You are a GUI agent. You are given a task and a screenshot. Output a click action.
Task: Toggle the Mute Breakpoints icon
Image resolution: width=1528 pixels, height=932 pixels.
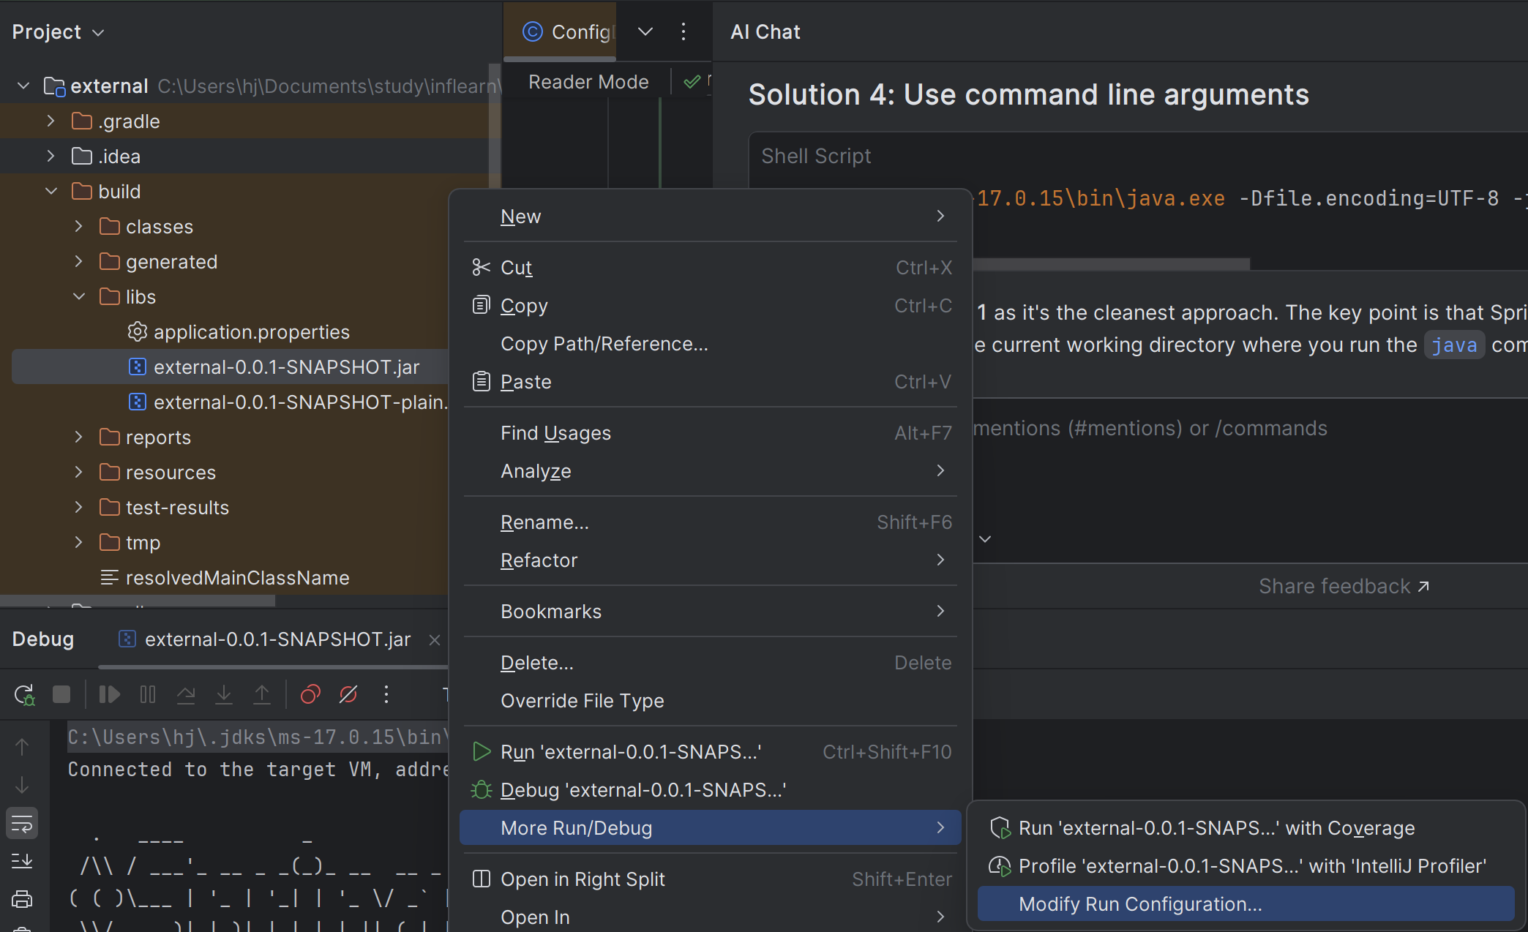[348, 694]
